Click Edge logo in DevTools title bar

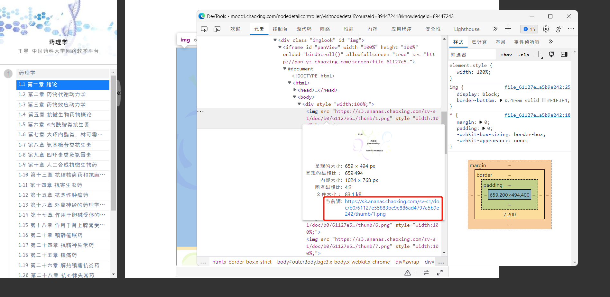202,16
